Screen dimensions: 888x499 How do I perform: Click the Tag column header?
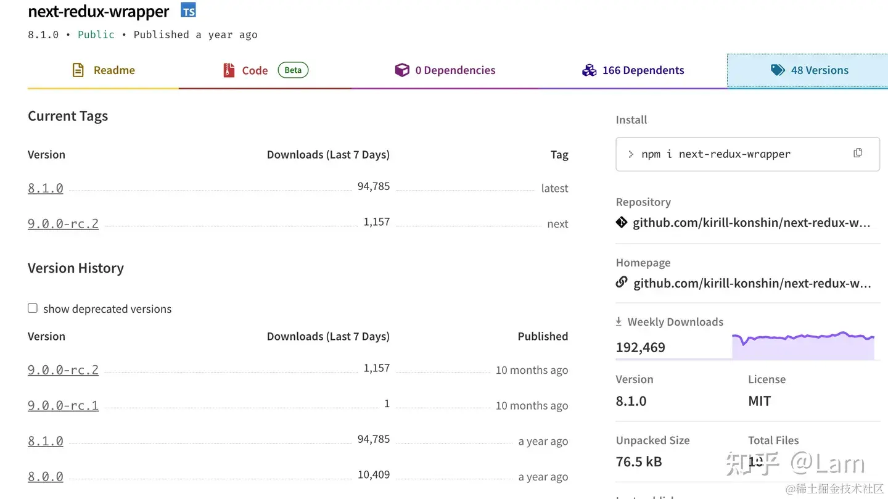[559, 155]
